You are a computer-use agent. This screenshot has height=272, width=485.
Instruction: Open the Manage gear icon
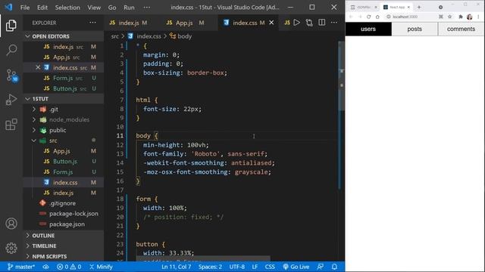click(11, 248)
